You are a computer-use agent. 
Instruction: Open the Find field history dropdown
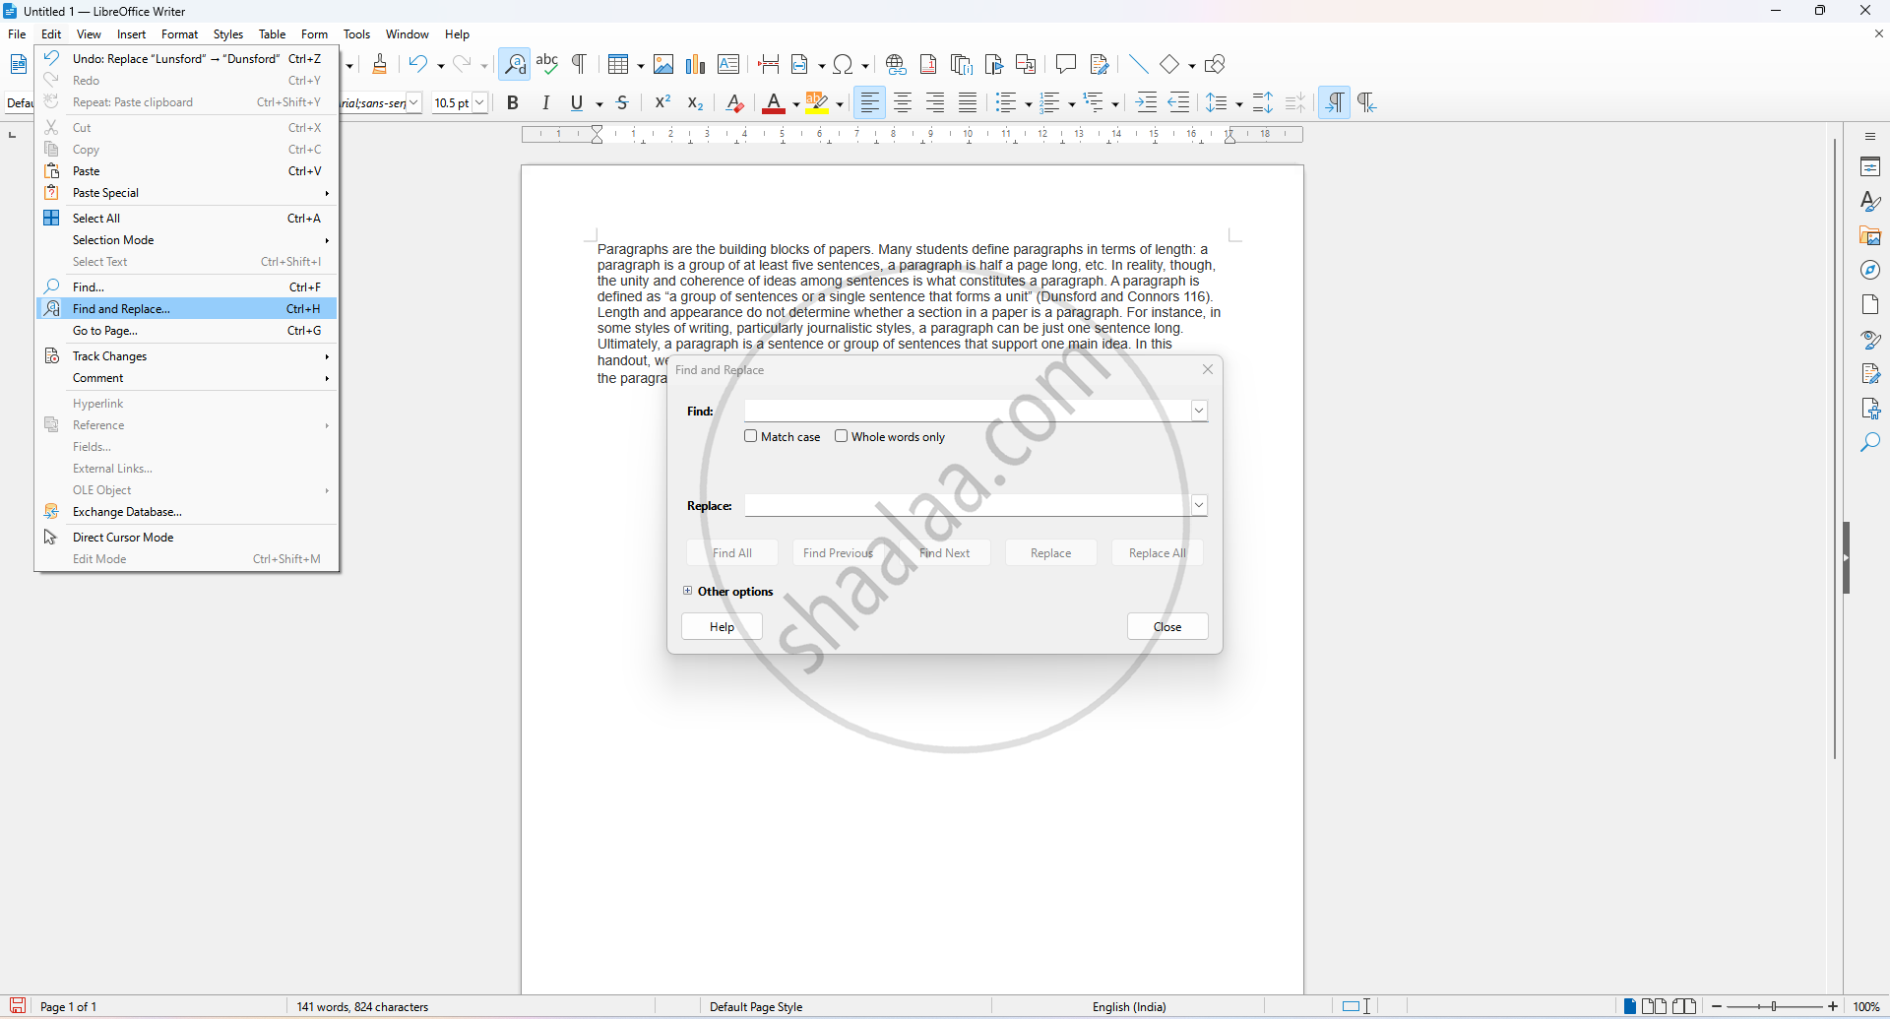pyautogui.click(x=1199, y=411)
